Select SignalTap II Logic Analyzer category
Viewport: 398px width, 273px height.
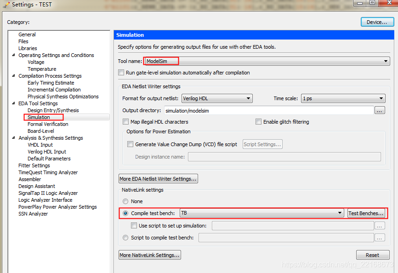pos(48,193)
